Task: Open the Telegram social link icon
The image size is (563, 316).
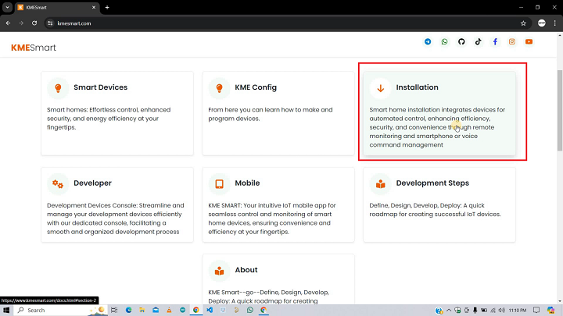Action: (x=428, y=41)
